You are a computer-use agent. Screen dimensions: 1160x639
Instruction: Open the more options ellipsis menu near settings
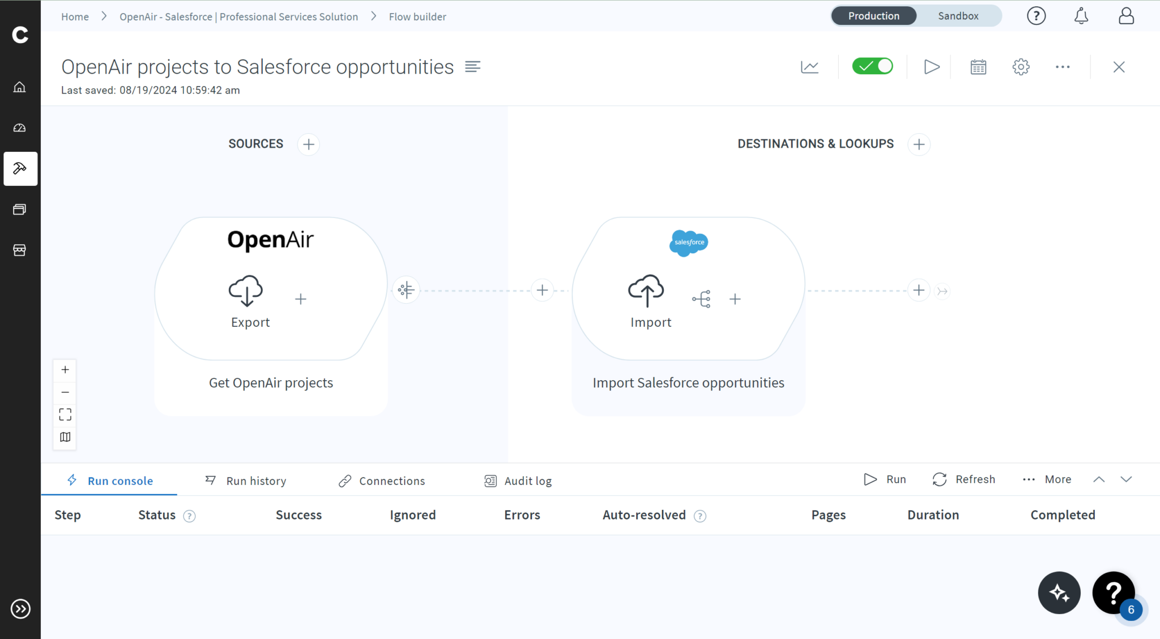tap(1062, 66)
